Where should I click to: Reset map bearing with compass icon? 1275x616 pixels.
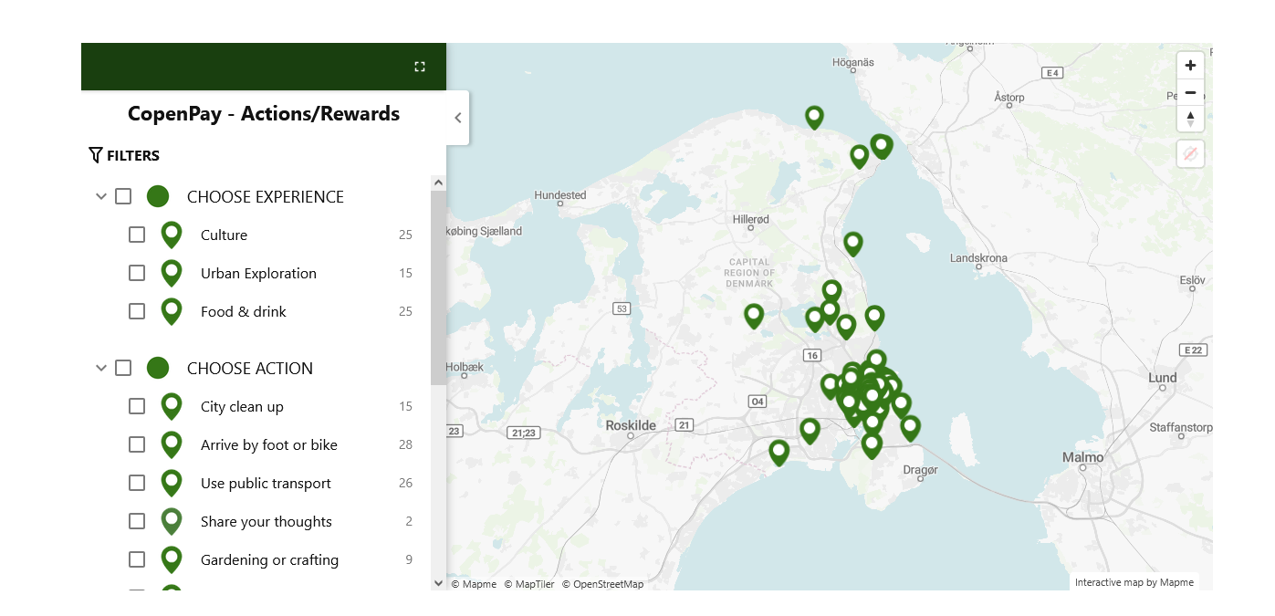1190,119
